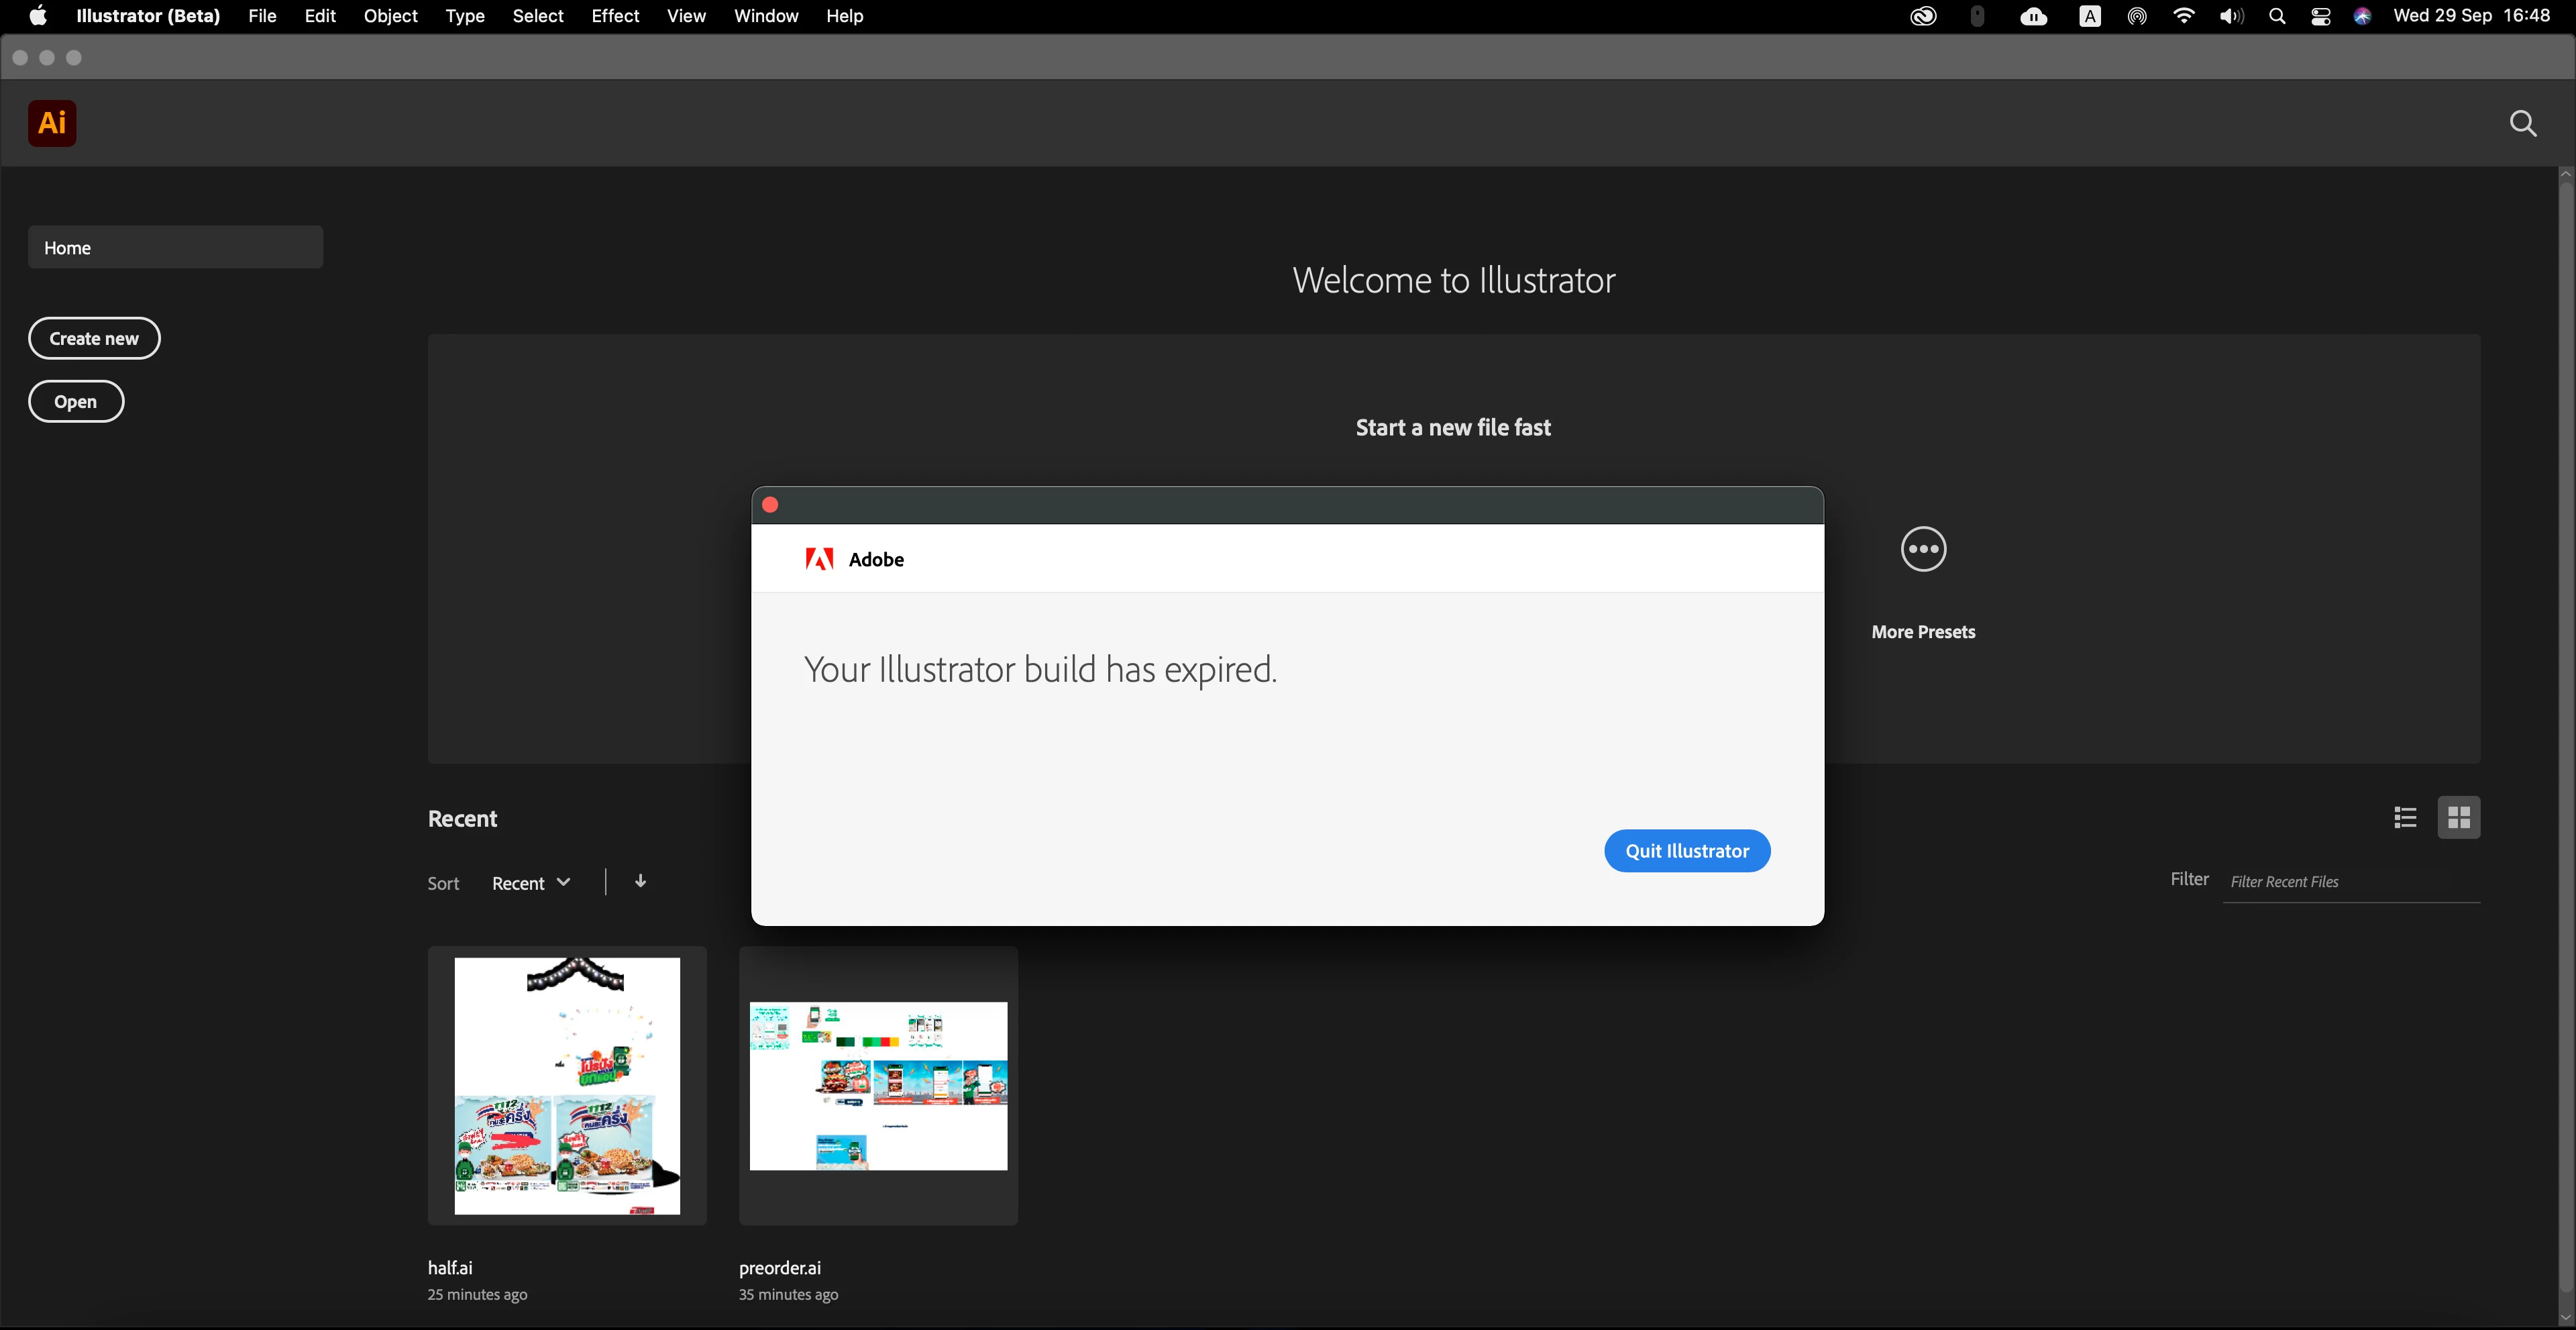Close the Adobe expired dialog
This screenshot has width=2576, height=1330.
click(770, 505)
